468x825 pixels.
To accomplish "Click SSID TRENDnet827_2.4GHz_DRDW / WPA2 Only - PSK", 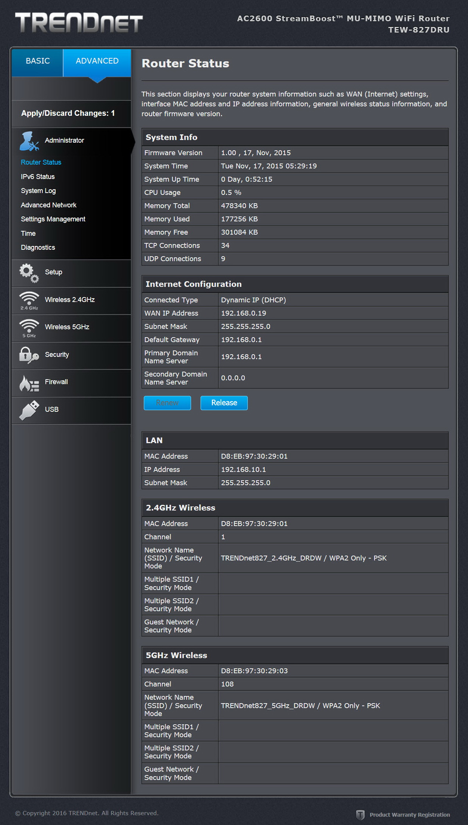I will pos(304,558).
